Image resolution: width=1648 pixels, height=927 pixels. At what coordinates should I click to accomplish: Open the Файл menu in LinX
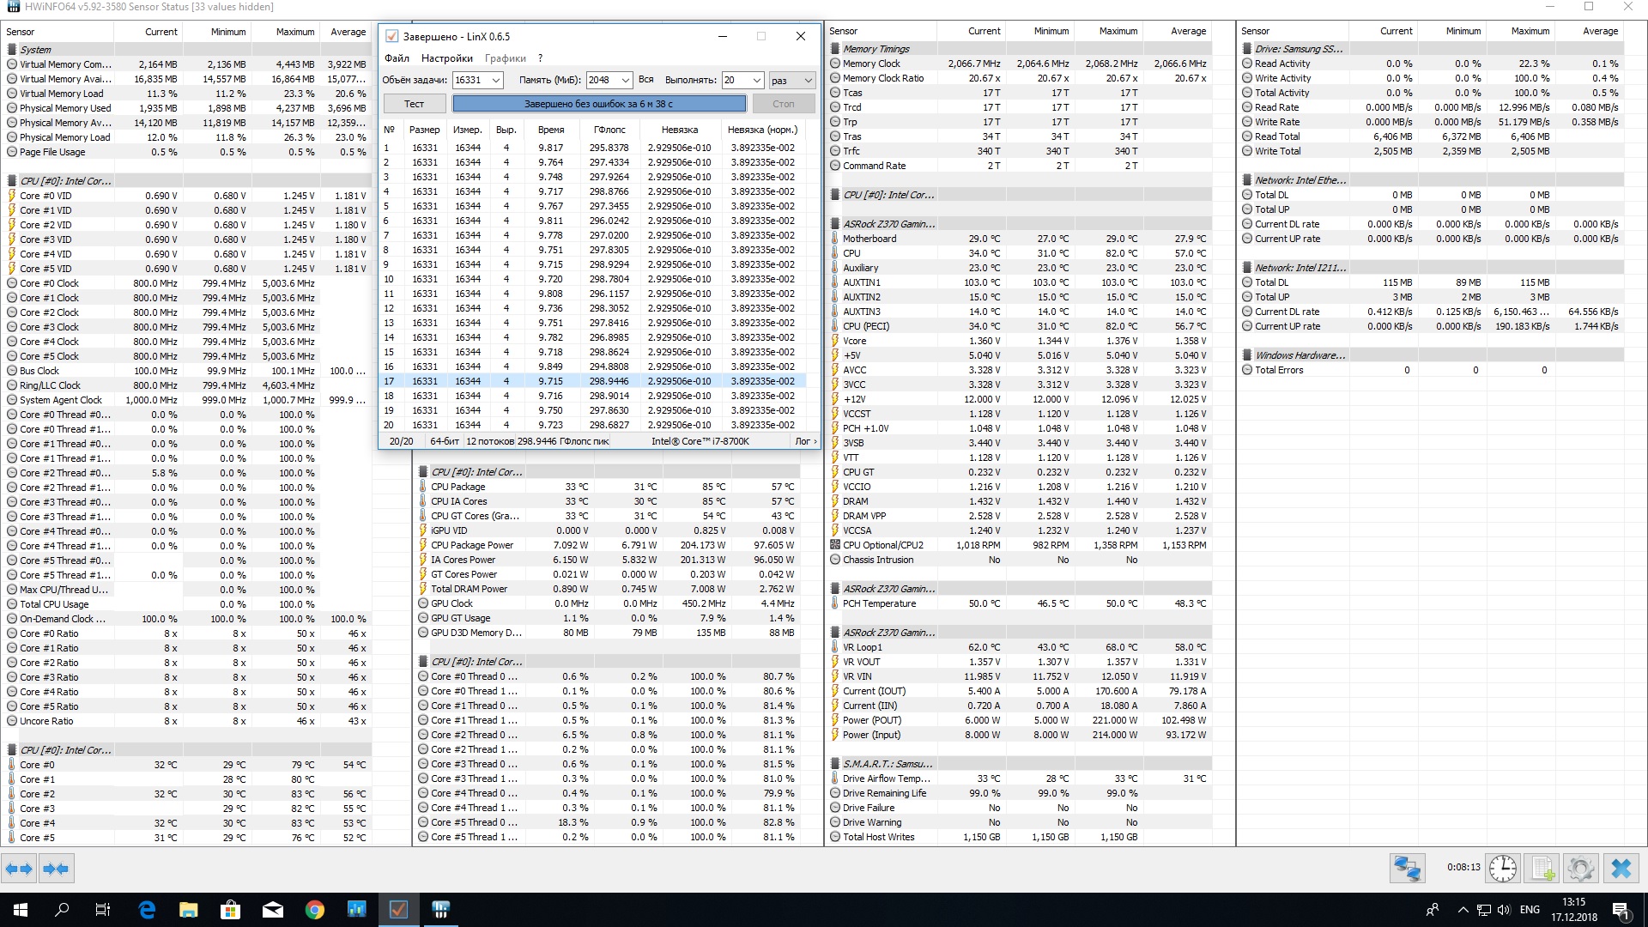(397, 58)
